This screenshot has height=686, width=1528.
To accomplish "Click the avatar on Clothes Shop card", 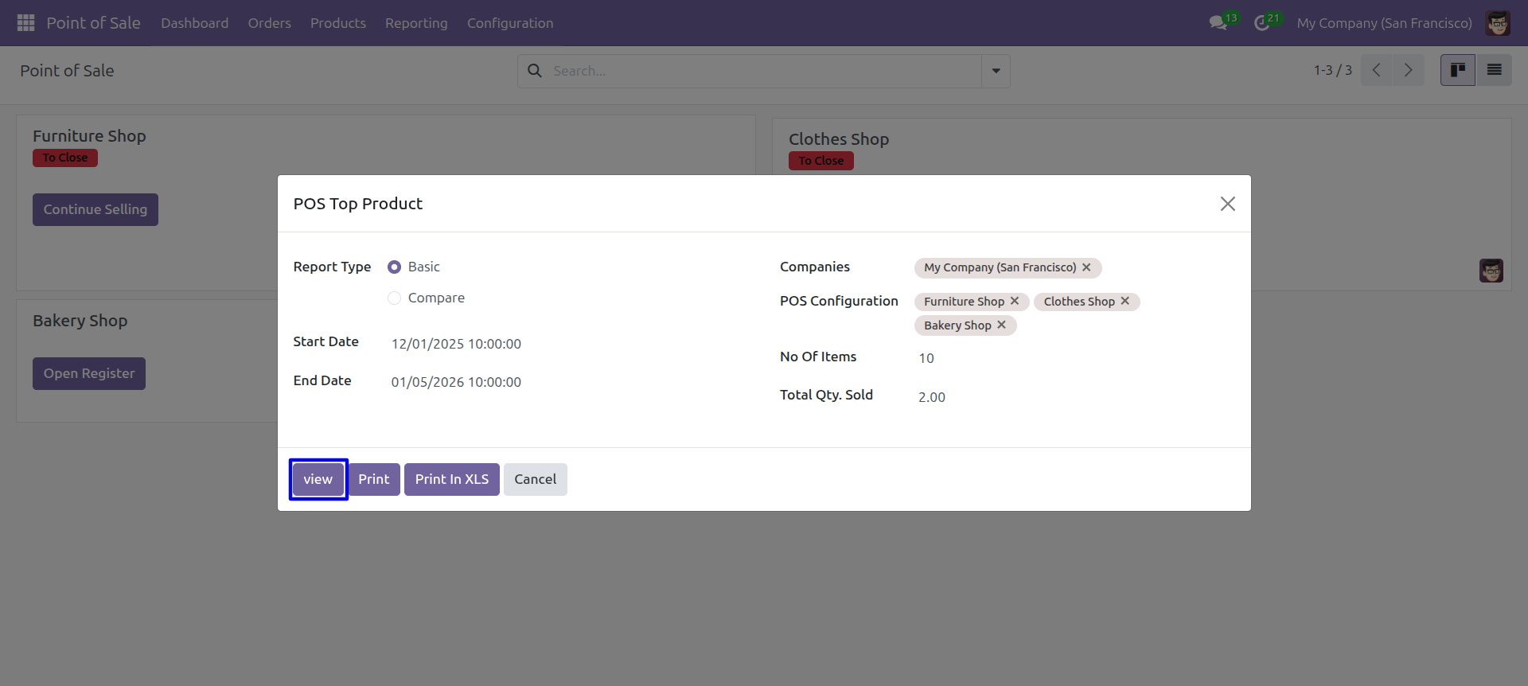I will pyautogui.click(x=1491, y=271).
